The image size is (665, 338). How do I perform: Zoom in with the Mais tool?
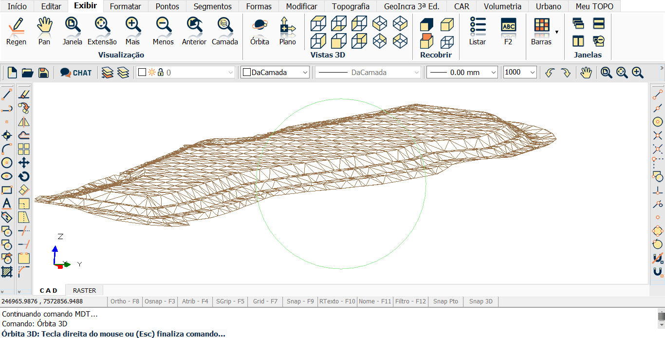pos(132,25)
